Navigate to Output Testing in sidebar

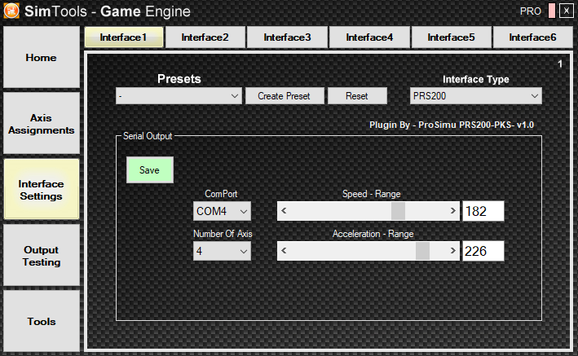point(42,256)
